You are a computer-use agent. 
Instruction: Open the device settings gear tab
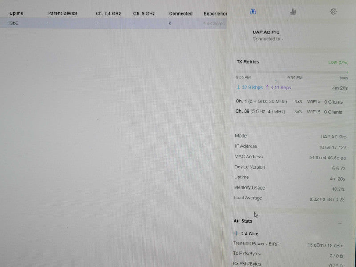(333, 12)
